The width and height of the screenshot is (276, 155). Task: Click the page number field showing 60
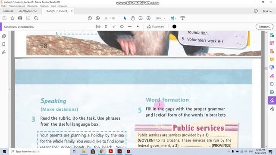(106, 18)
